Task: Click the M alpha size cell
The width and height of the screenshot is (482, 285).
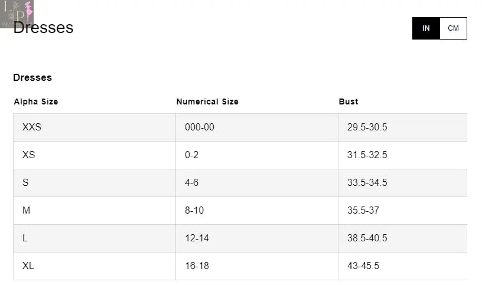Action: 26,211
